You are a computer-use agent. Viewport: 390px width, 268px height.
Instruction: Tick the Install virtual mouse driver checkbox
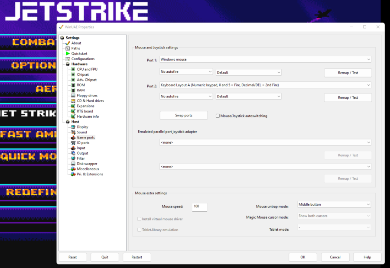139,219
